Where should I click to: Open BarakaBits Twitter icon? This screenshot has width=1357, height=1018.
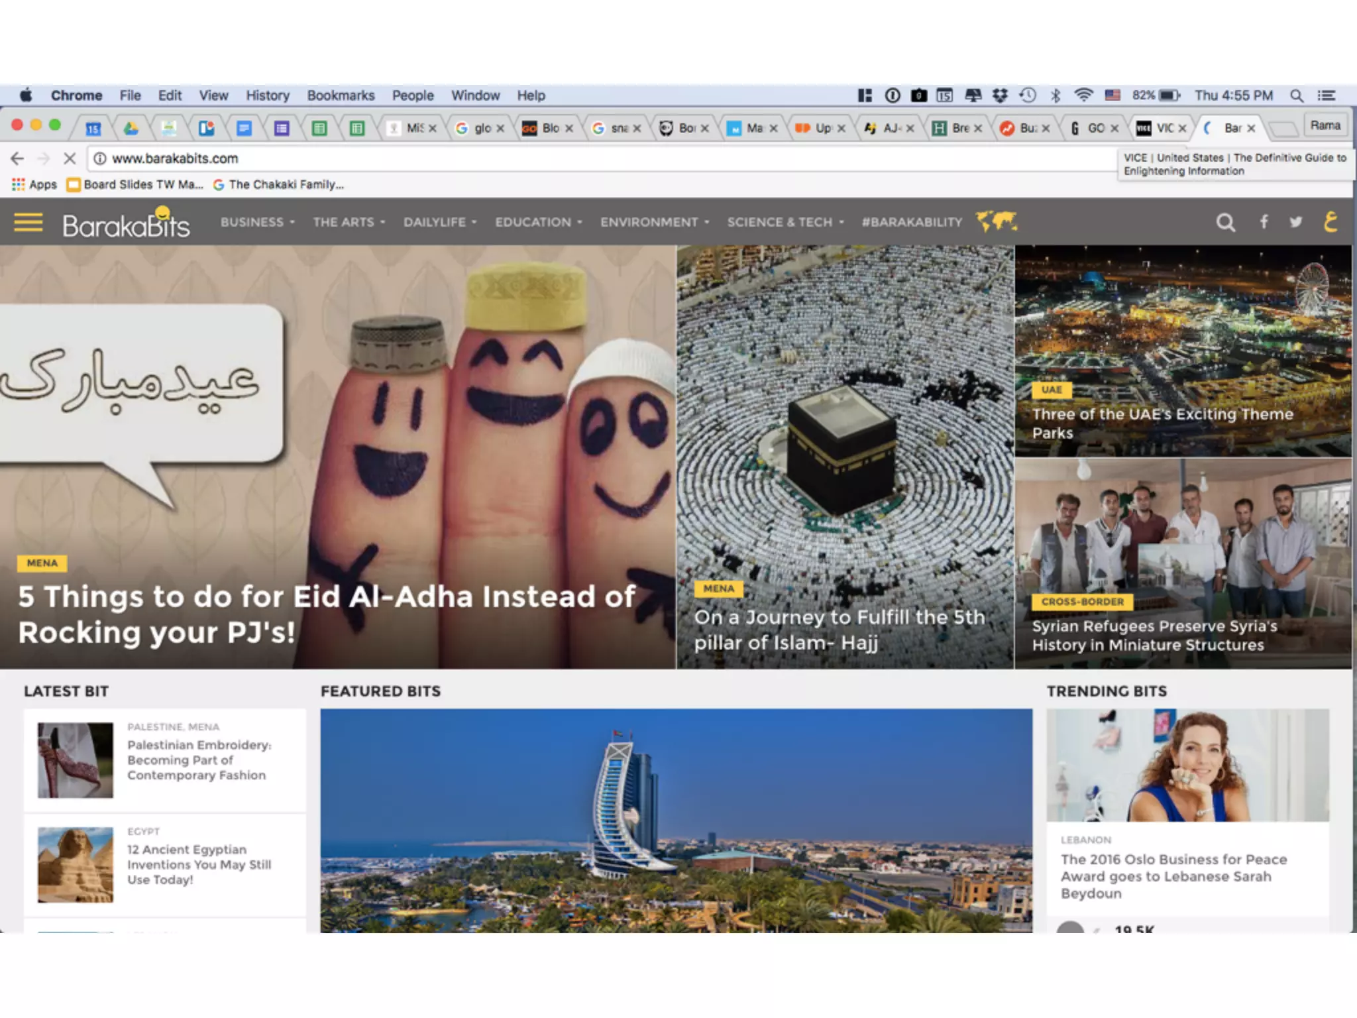click(x=1296, y=222)
